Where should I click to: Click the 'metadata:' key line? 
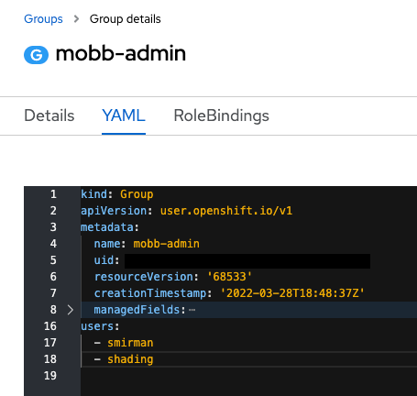110,227
